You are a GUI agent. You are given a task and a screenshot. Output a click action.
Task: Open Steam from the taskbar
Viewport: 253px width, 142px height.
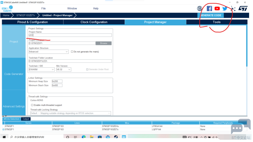[116, 137]
